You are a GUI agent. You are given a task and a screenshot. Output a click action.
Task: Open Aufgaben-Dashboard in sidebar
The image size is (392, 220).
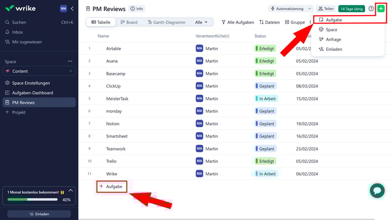click(32, 93)
